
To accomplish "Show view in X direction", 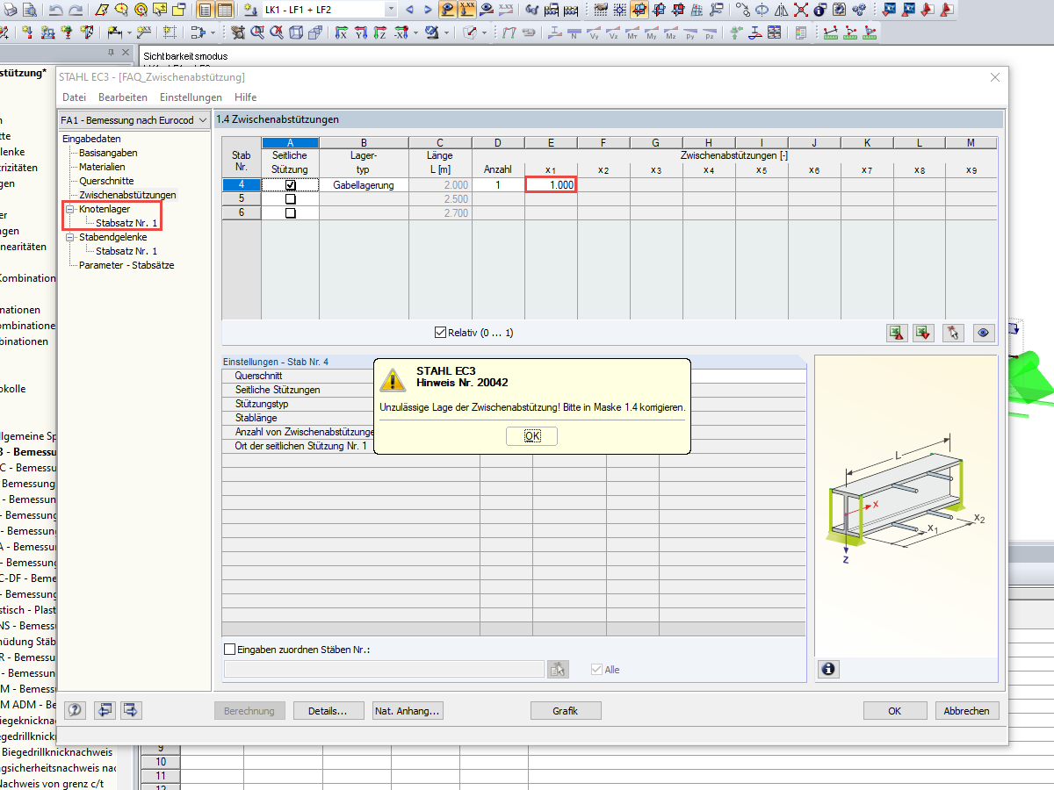I will [340, 32].
